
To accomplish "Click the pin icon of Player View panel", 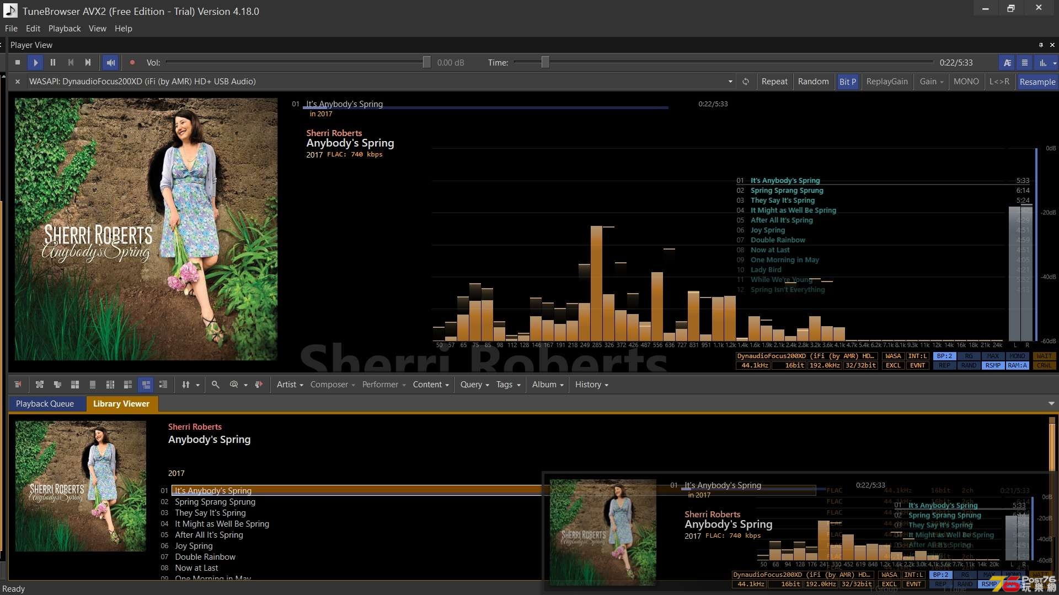I will (x=1041, y=45).
